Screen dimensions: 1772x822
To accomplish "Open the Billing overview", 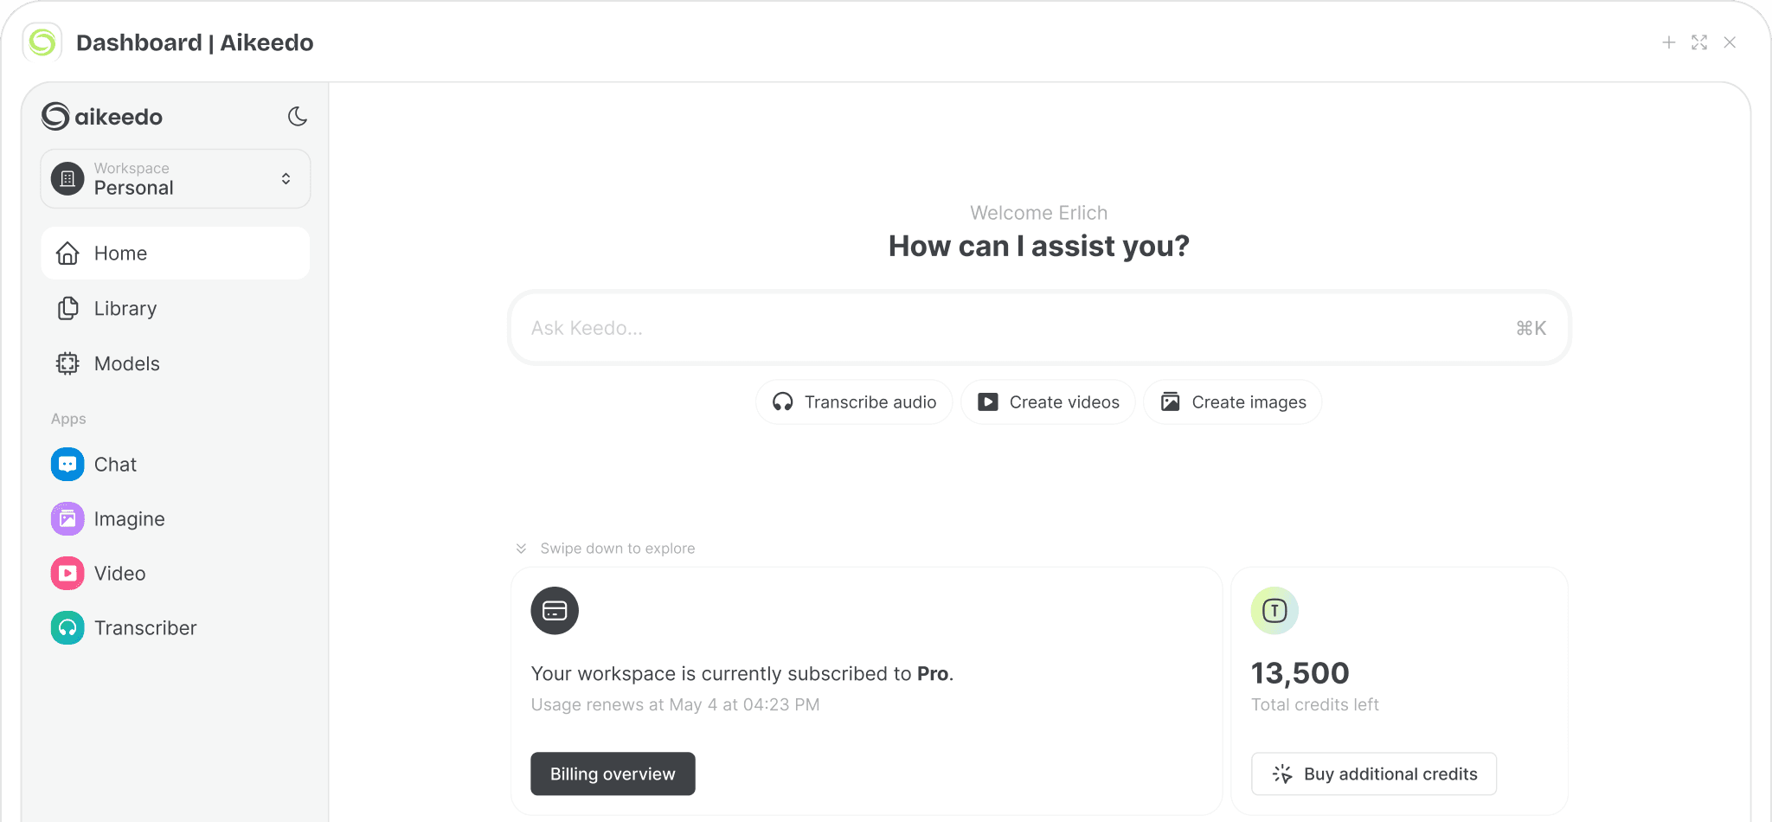I will 613,774.
